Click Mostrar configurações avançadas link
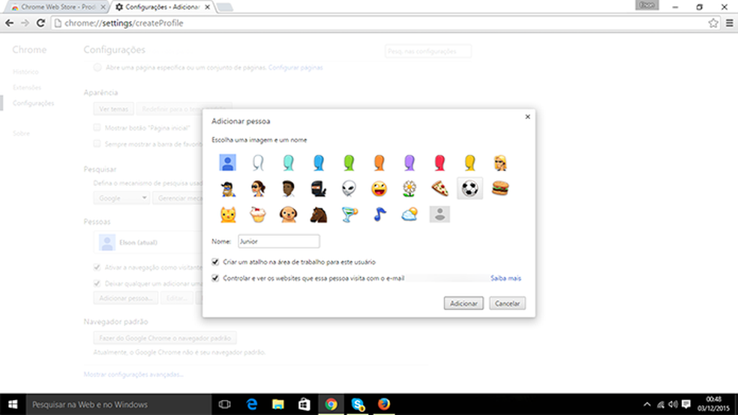The height and width of the screenshot is (415, 738). point(133,374)
